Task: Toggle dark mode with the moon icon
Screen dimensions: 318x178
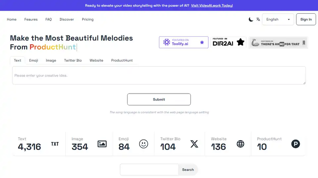Action: tap(251, 19)
